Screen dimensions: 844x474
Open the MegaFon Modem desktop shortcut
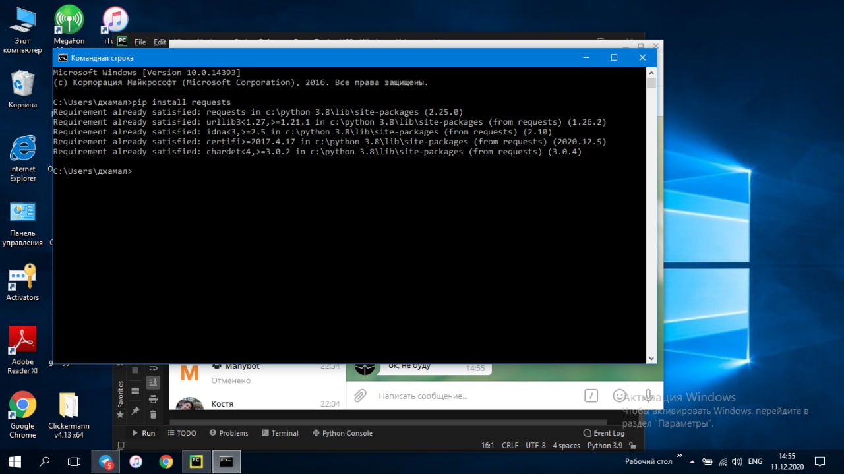[69, 26]
